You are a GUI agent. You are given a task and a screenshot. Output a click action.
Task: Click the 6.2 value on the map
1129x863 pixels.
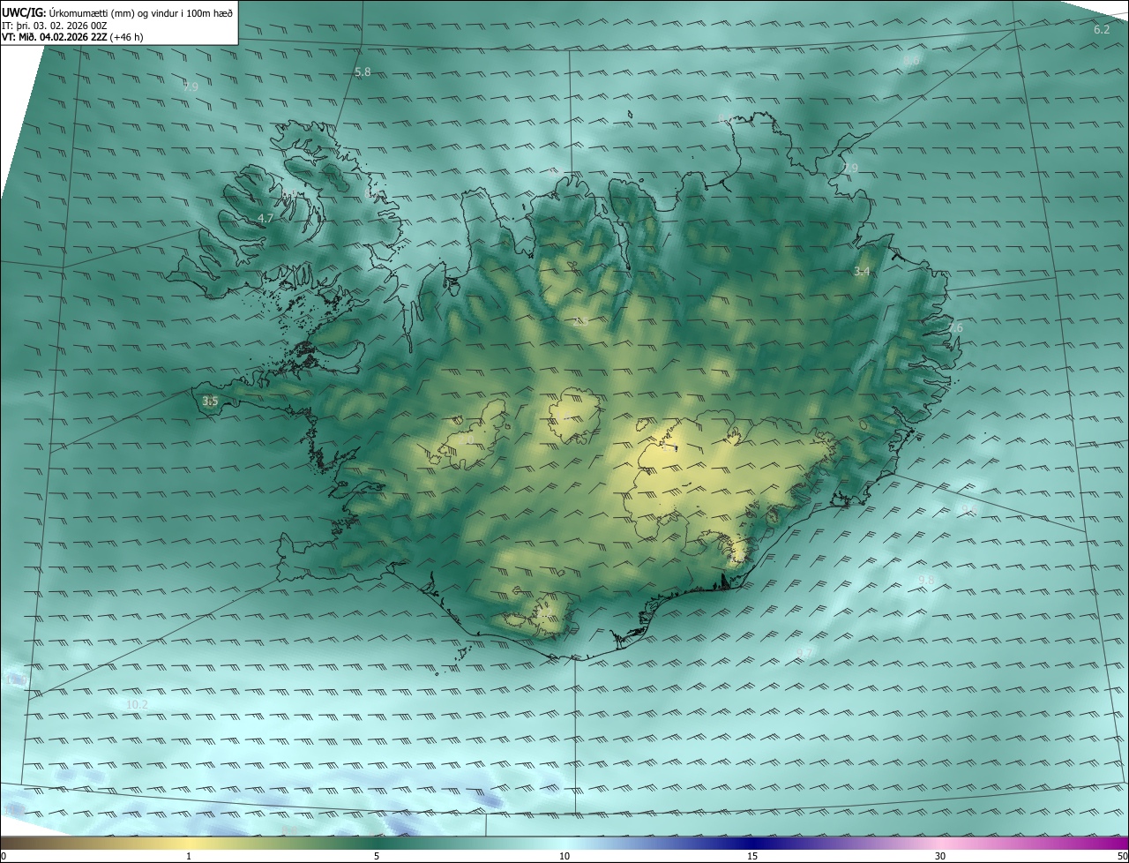coord(1102,30)
